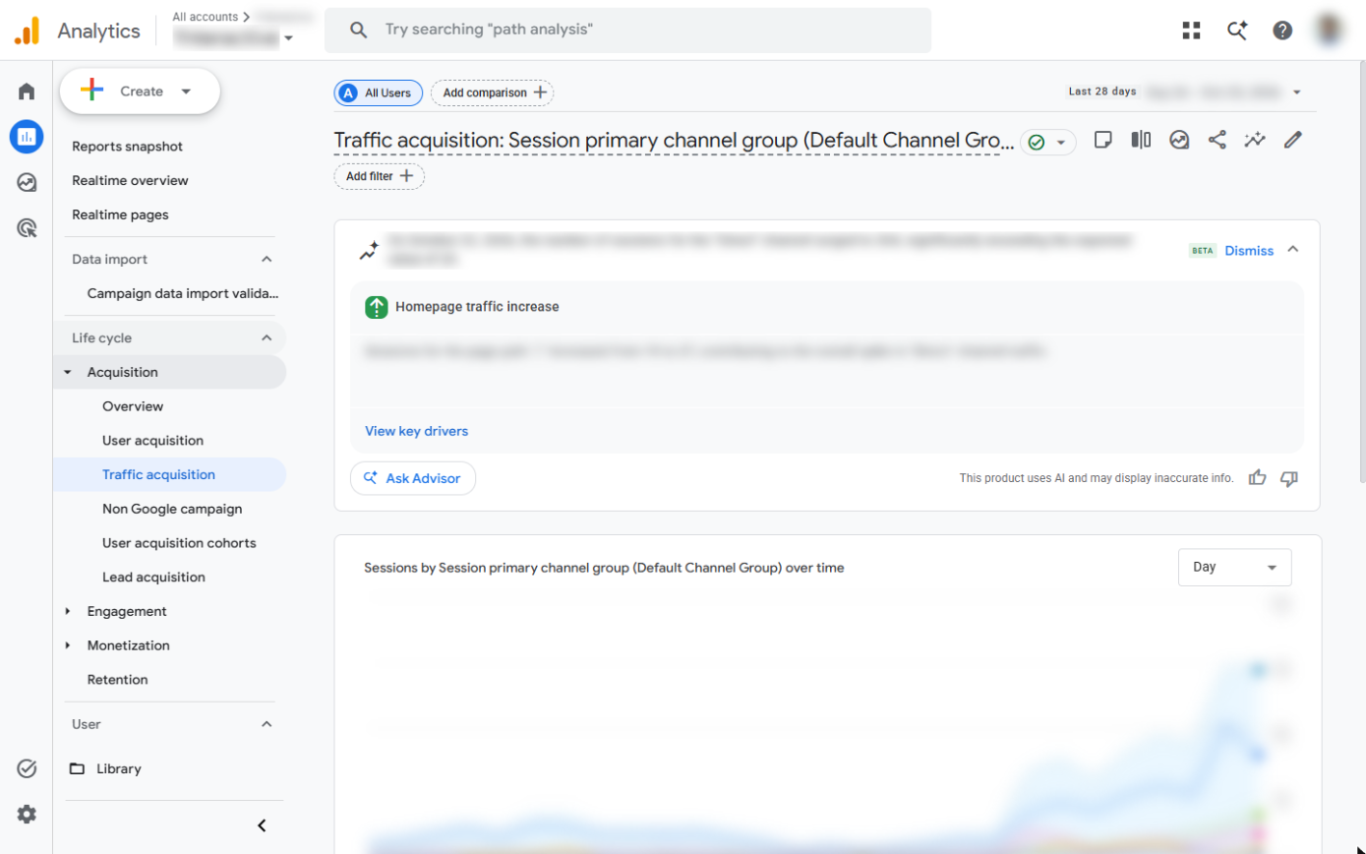Screen dimensions: 1366x854
Task: Open the Google apps grid icon
Action: point(1192,30)
